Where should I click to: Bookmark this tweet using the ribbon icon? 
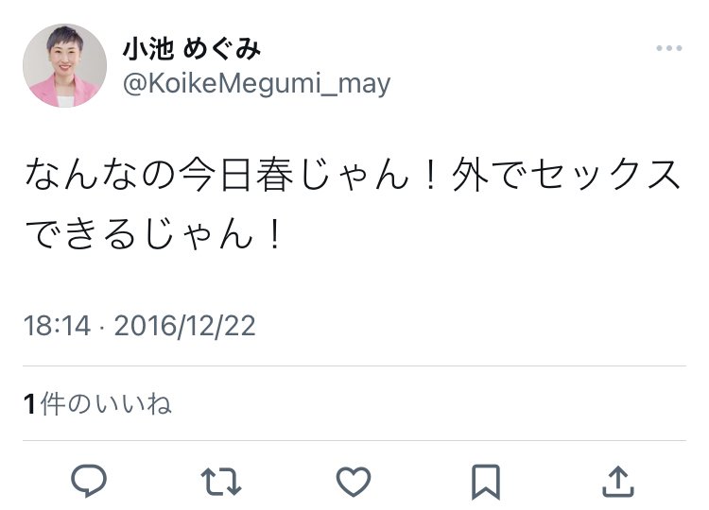click(486, 482)
